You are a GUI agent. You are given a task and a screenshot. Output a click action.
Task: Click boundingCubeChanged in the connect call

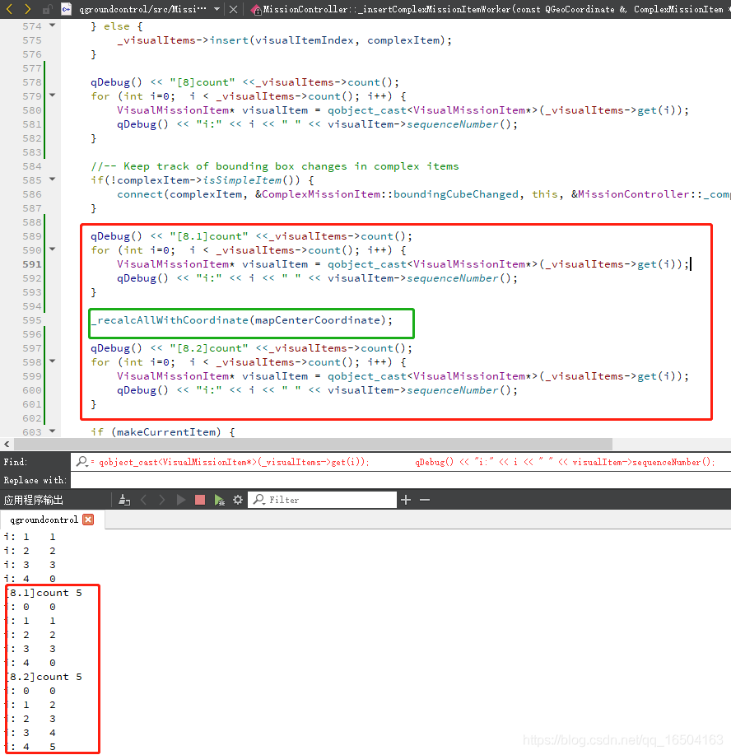(456, 194)
